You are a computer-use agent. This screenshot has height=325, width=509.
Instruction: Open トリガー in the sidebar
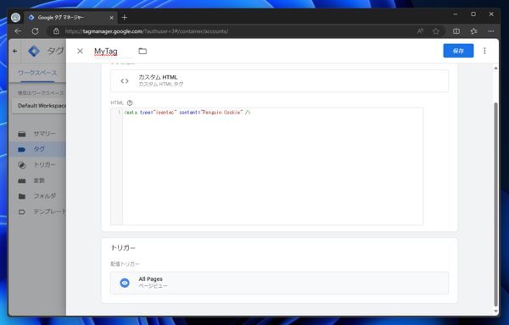(x=37, y=165)
